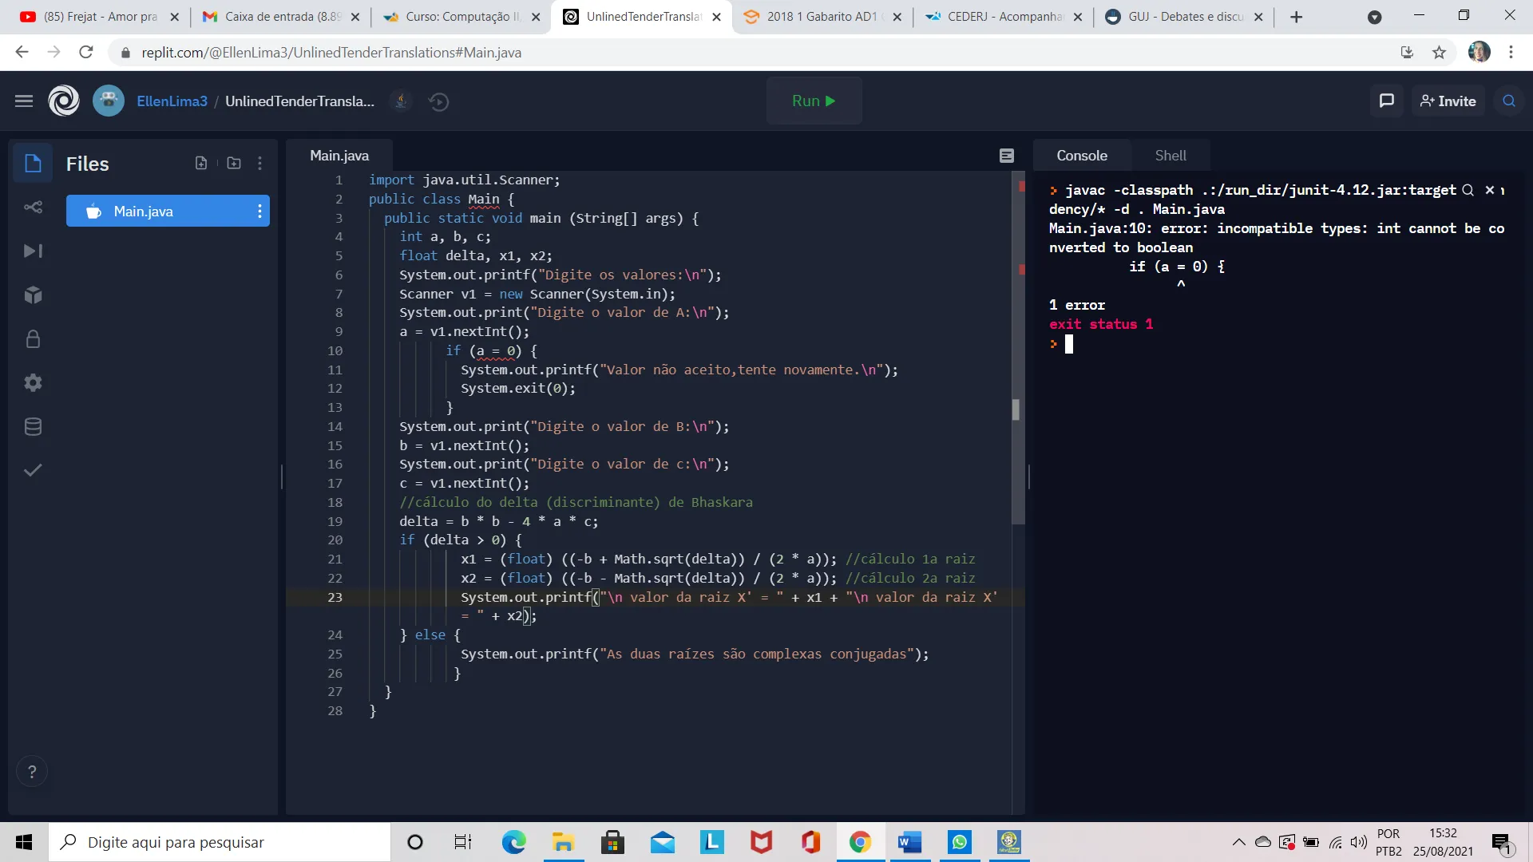
Task: Add a new folder in Files
Action: point(234,164)
